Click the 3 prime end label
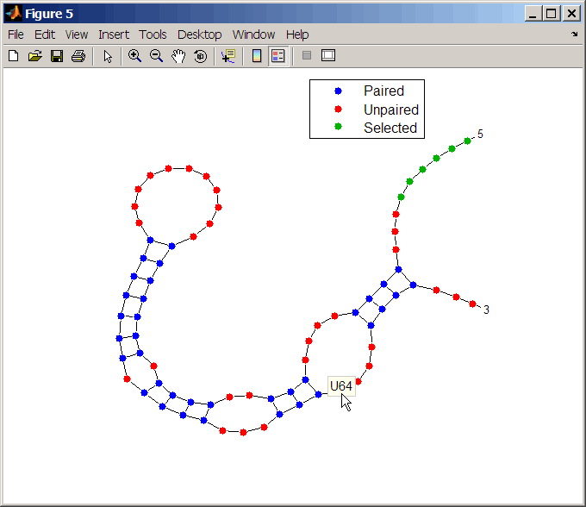Image resolution: width=586 pixels, height=507 pixels. (x=486, y=310)
